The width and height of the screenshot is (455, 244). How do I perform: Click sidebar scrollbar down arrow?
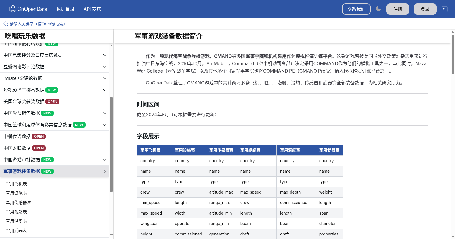click(x=111, y=235)
